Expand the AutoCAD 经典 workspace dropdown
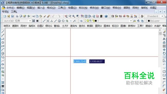Viewport: 167px width, 94px height. pyautogui.click(x=30, y=21)
